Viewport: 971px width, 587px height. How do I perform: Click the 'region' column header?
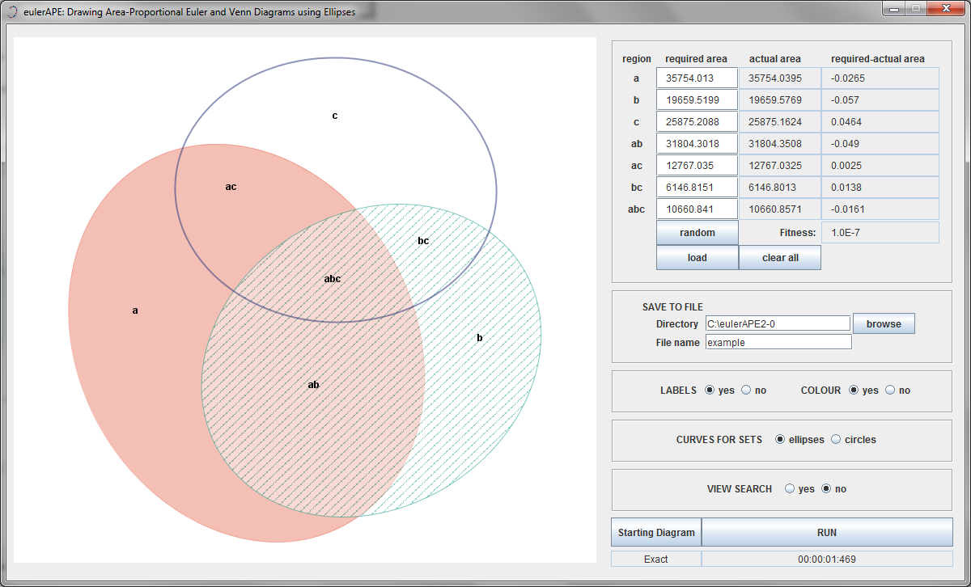637,59
